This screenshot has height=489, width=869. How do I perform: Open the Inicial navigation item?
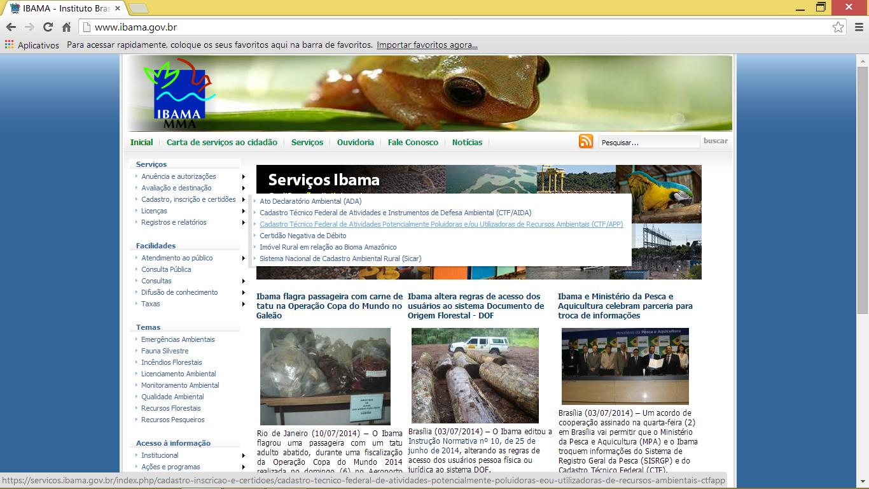coord(142,143)
